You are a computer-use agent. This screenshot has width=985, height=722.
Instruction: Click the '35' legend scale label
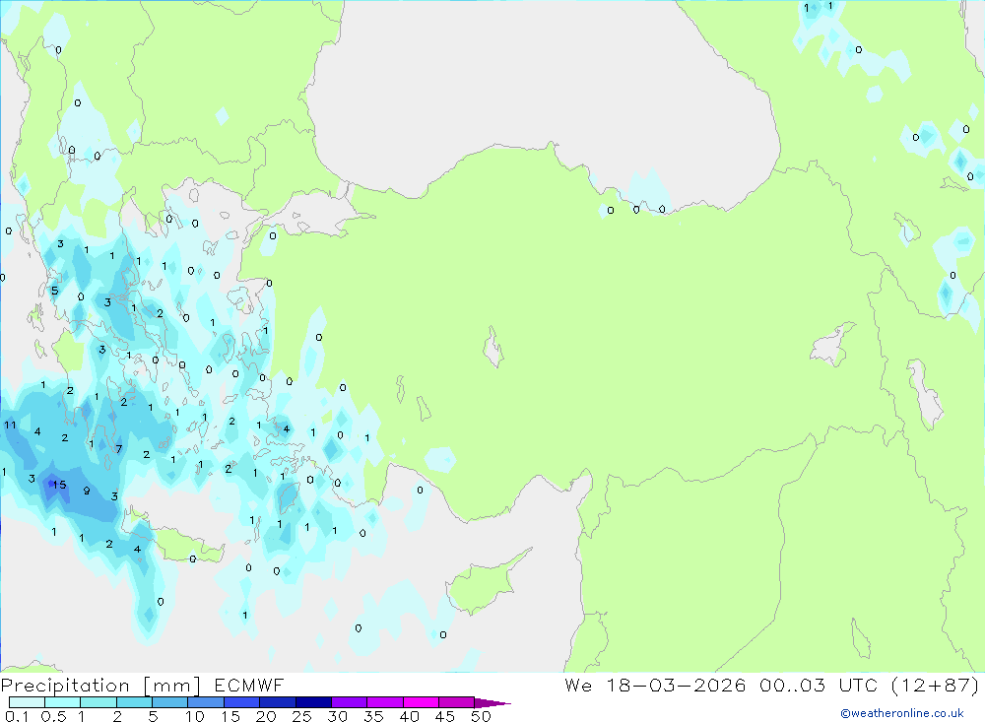[x=373, y=716]
